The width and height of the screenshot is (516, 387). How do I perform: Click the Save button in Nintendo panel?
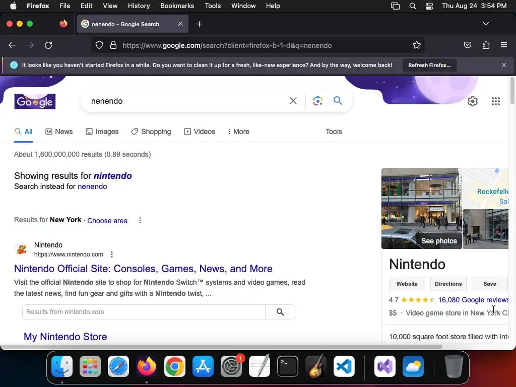click(490, 284)
